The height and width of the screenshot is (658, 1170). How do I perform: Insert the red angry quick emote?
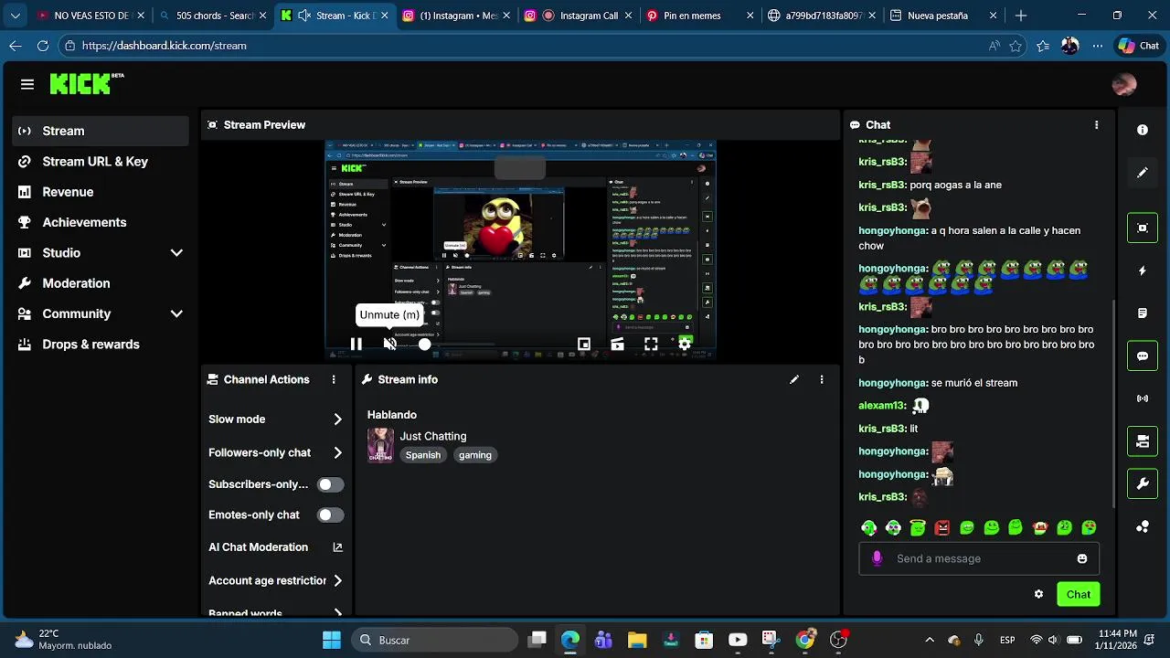tap(942, 527)
